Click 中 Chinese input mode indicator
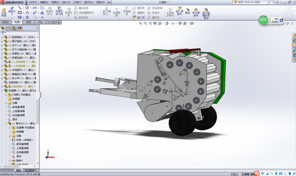Image resolution: width=296 pixels, height=176 pixels. click(262, 173)
